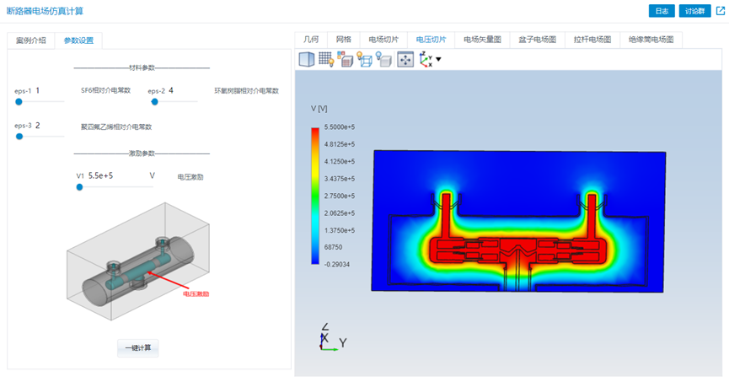729x382 pixels.
Task: Open the external link icon at top right
Action: [721, 11]
